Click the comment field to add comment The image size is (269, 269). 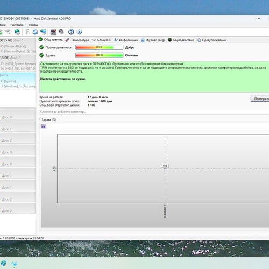click(x=154, y=112)
